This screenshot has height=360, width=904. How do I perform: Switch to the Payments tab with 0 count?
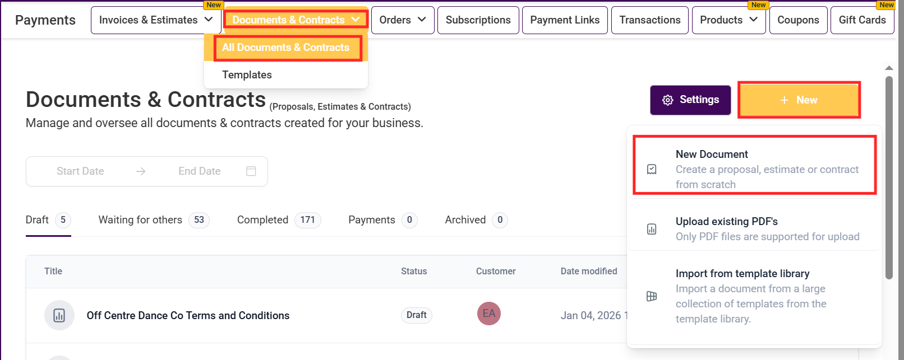tap(382, 220)
